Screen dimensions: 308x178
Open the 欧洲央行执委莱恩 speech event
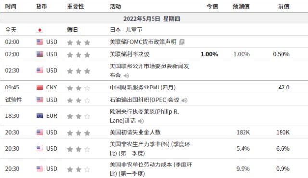pyautogui.click(x=144, y=116)
